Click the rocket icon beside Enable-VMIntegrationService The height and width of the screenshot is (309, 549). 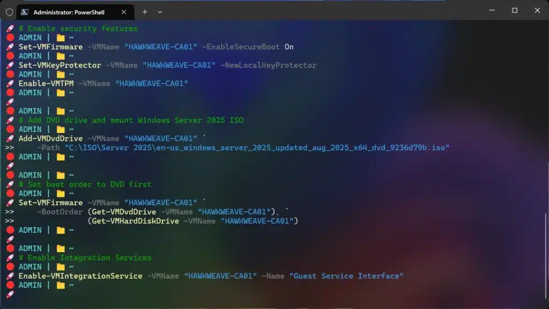point(10,276)
